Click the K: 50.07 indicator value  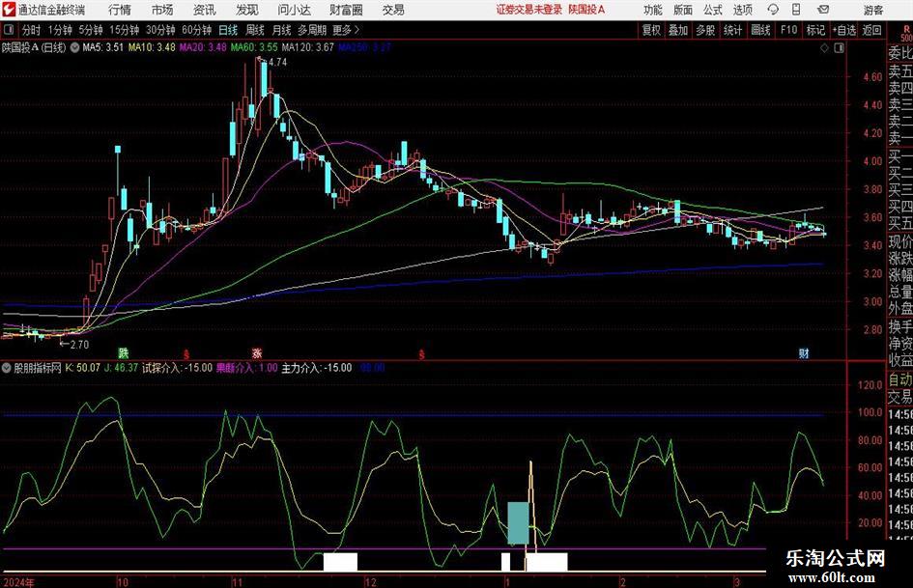tap(83, 368)
